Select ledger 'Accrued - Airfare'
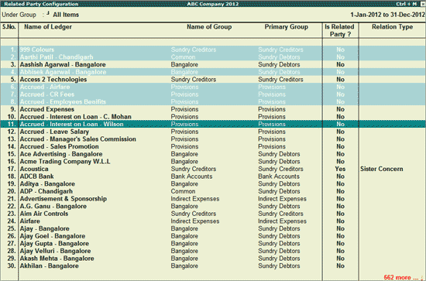Screen dimensions: 426x281 (45, 87)
